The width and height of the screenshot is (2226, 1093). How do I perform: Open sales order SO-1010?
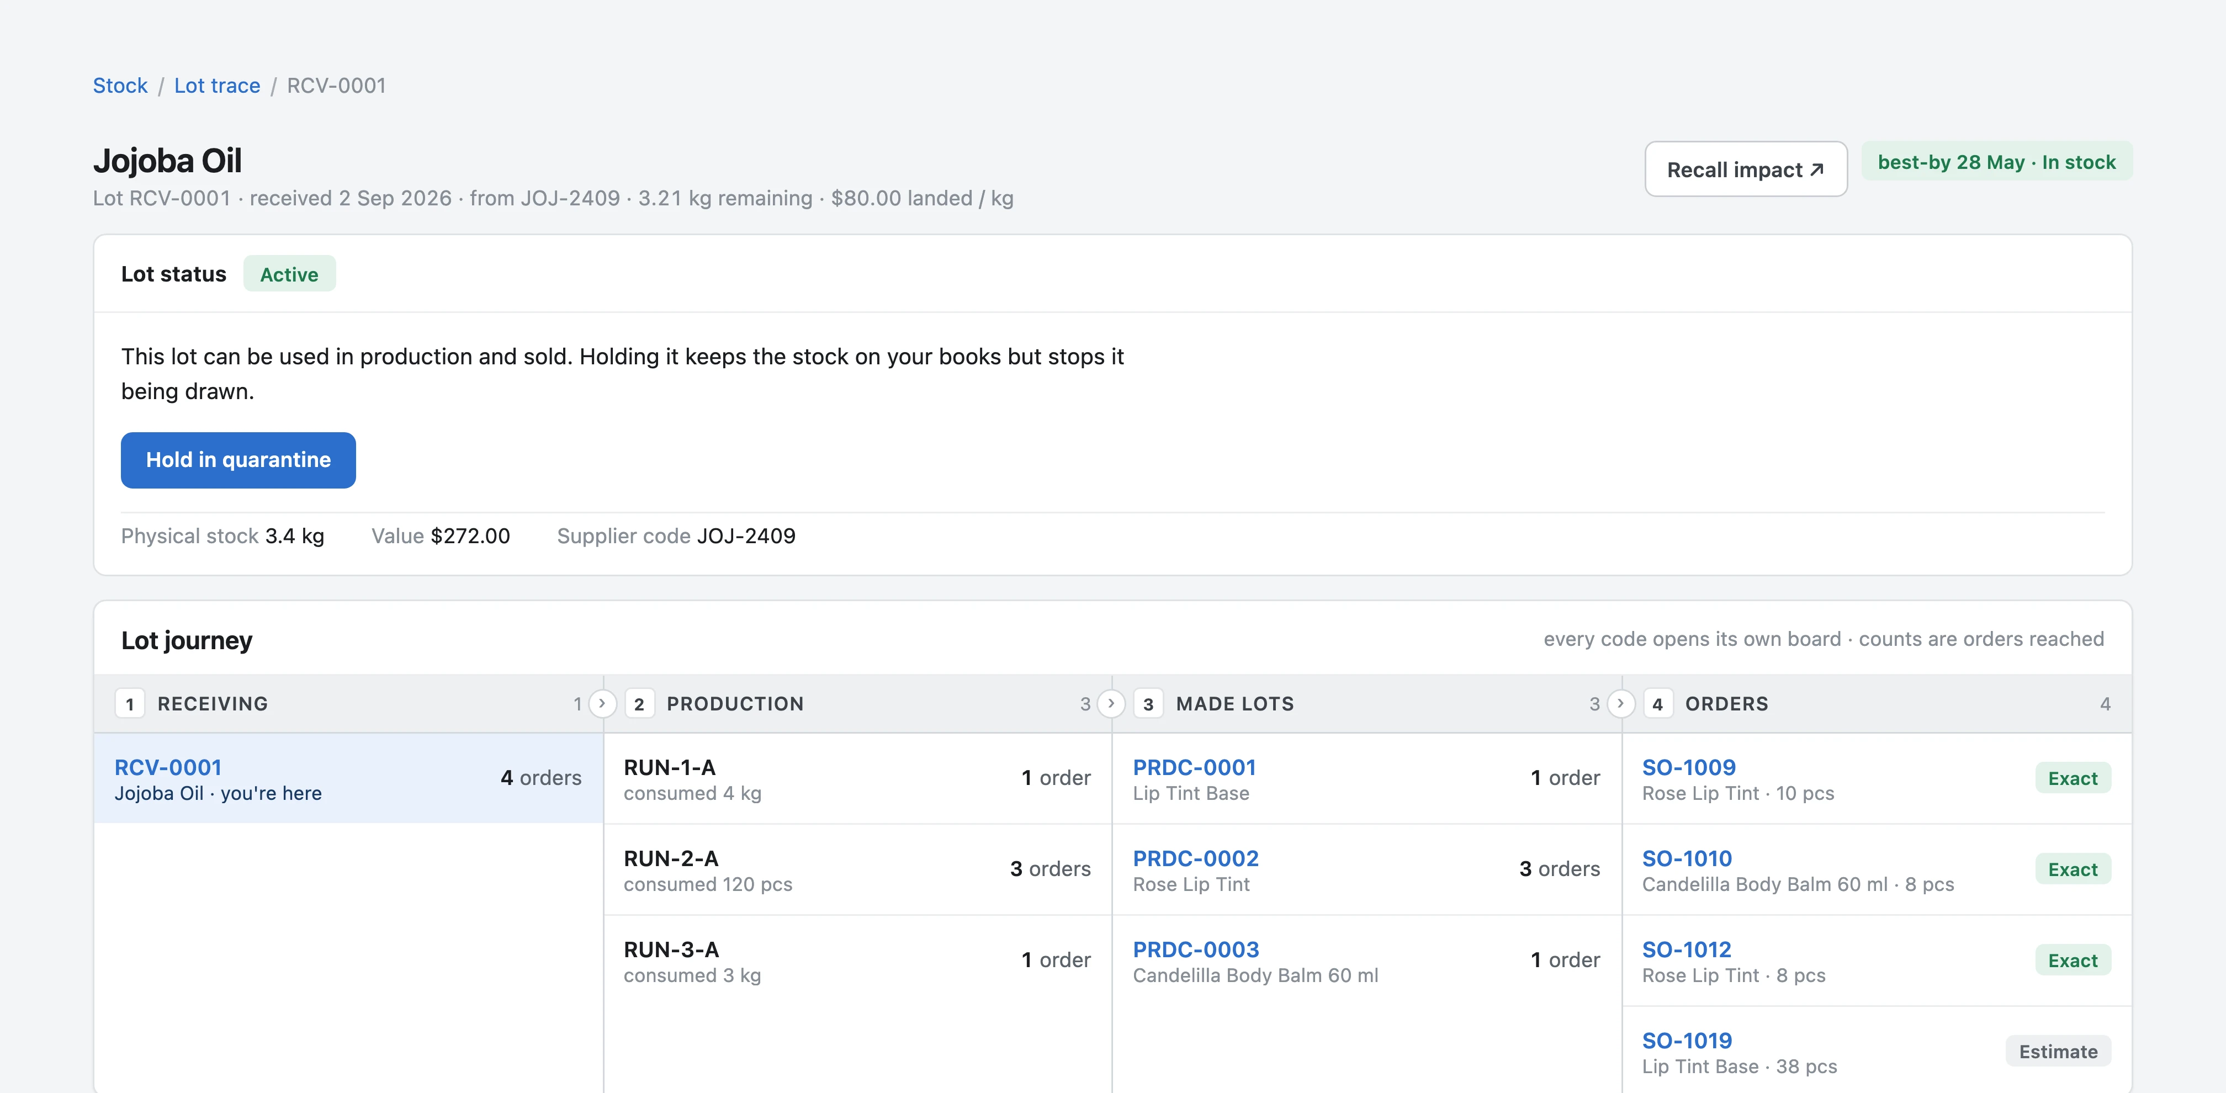point(1687,858)
